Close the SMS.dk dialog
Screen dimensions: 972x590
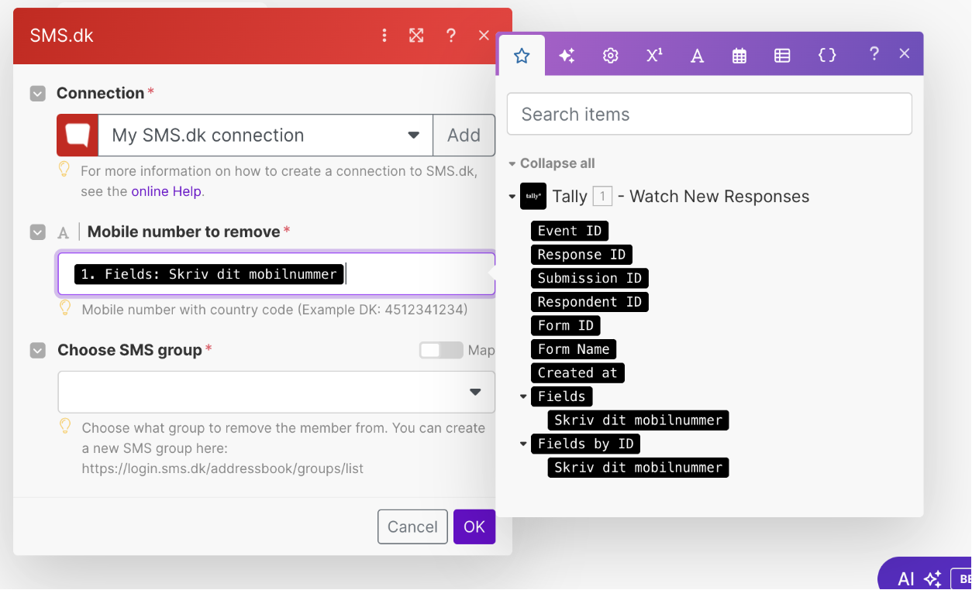coord(484,36)
